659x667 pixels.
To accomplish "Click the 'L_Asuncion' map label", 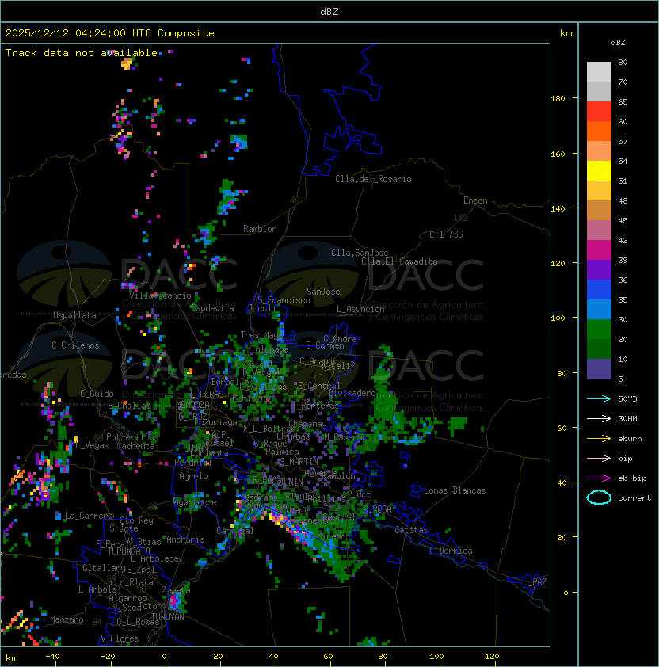I will (360, 309).
